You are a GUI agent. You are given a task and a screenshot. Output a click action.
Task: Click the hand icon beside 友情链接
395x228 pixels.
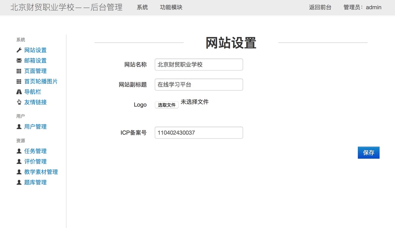(19, 102)
